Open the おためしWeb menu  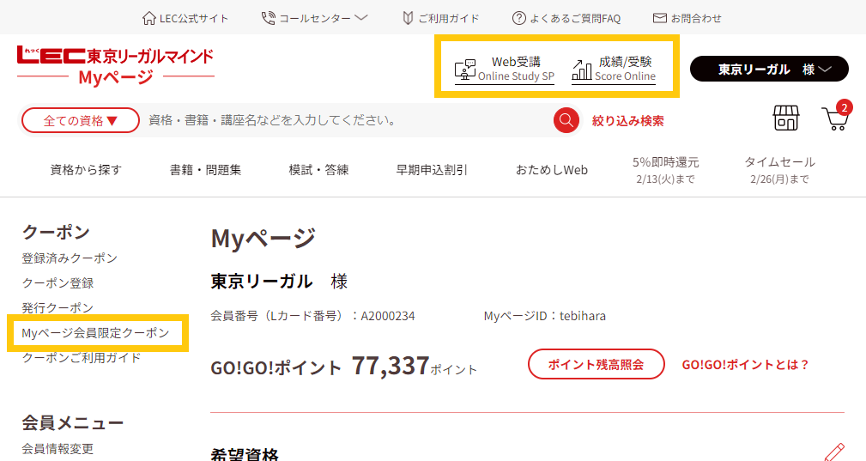click(x=551, y=170)
